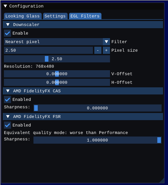Click the CAS Sharpness slider handle
Screen dimensions: 168x185
click(36, 108)
